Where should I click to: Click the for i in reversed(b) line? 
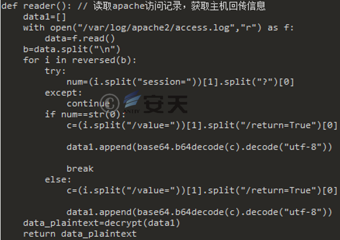point(79,60)
